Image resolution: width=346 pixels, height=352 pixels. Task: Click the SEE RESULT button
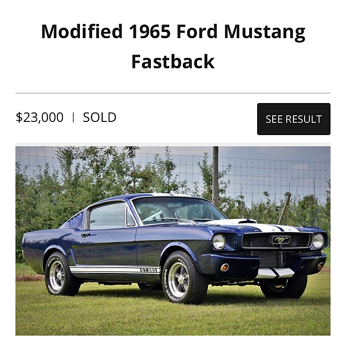[x=293, y=119]
